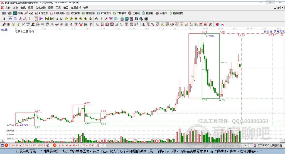This screenshot has height=154, width=285.
Task: Select yellow diamond left-arrow navigation icon
Action: tap(66, 19)
